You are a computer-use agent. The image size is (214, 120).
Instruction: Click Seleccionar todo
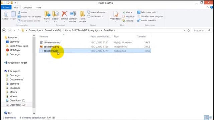click(x=147, y=12)
